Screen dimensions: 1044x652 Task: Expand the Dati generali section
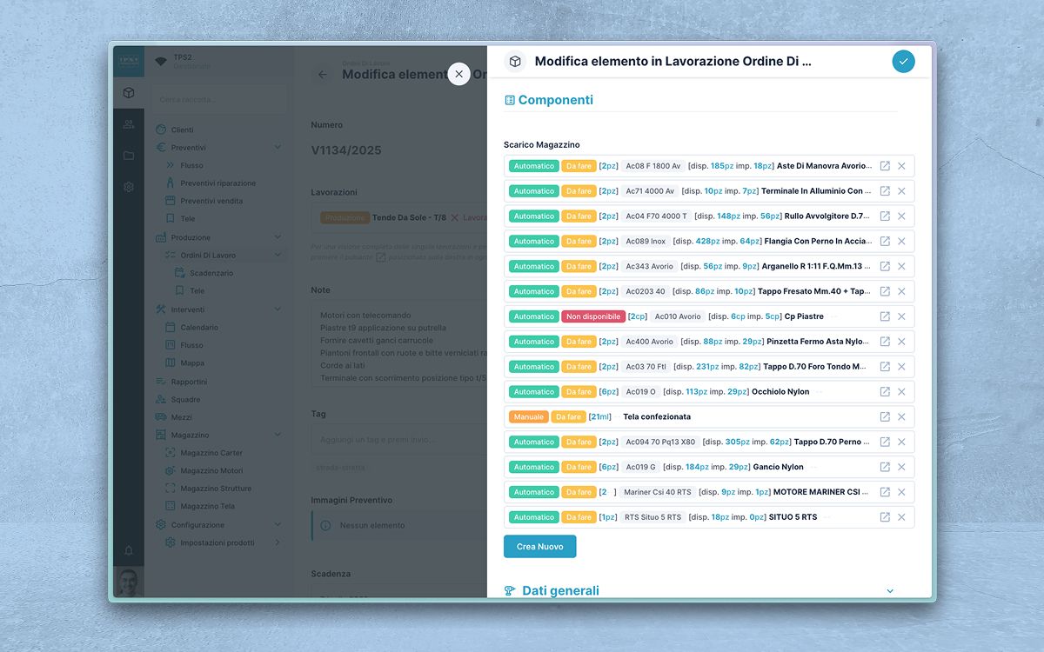(889, 591)
